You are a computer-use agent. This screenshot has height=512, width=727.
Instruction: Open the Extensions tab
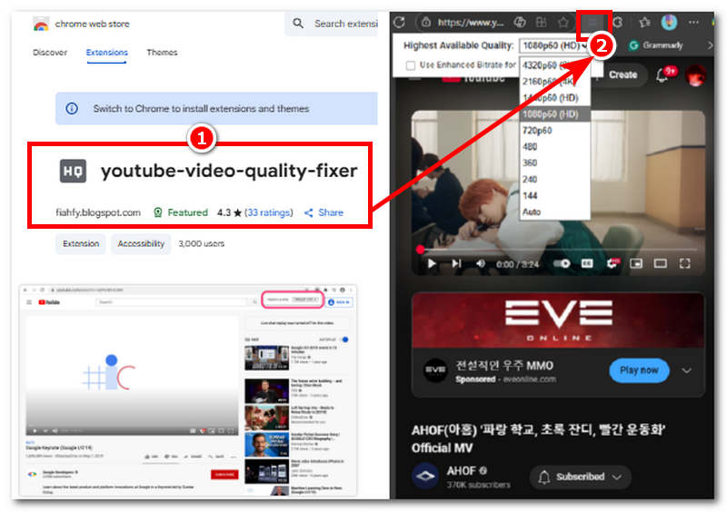coord(106,53)
